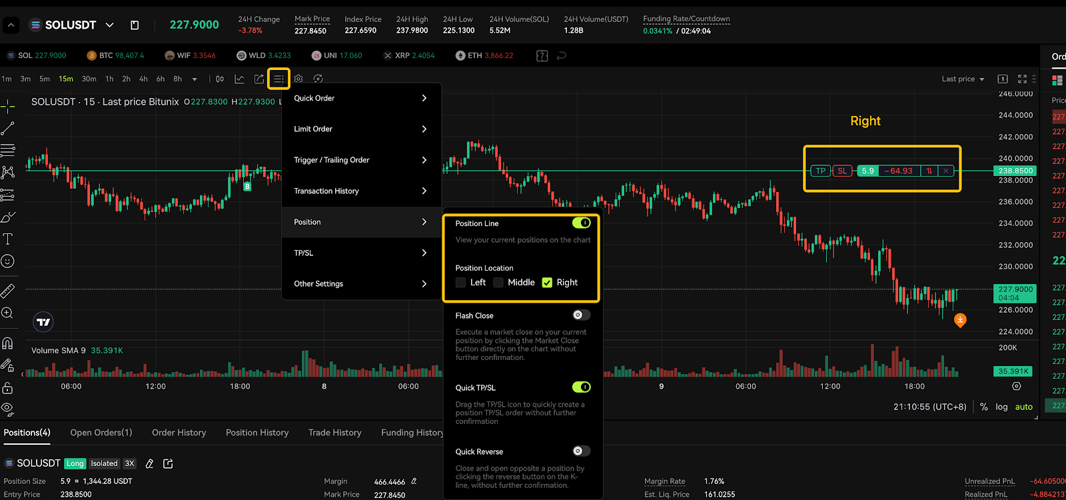1066x500 pixels.
Task: Open the help question mark icon
Action: 542,56
